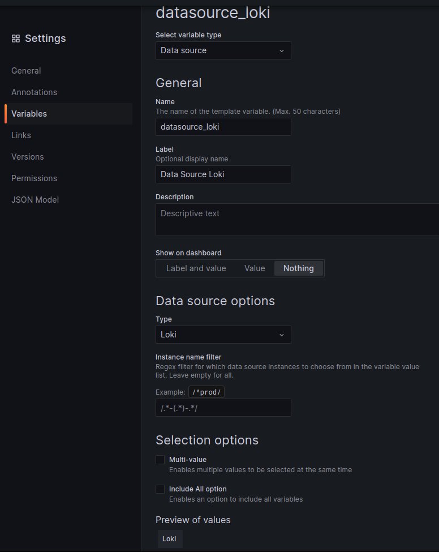Click the Settings grid icon
Image resolution: width=439 pixels, height=552 pixels.
pyautogui.click(x=16, y=38)
